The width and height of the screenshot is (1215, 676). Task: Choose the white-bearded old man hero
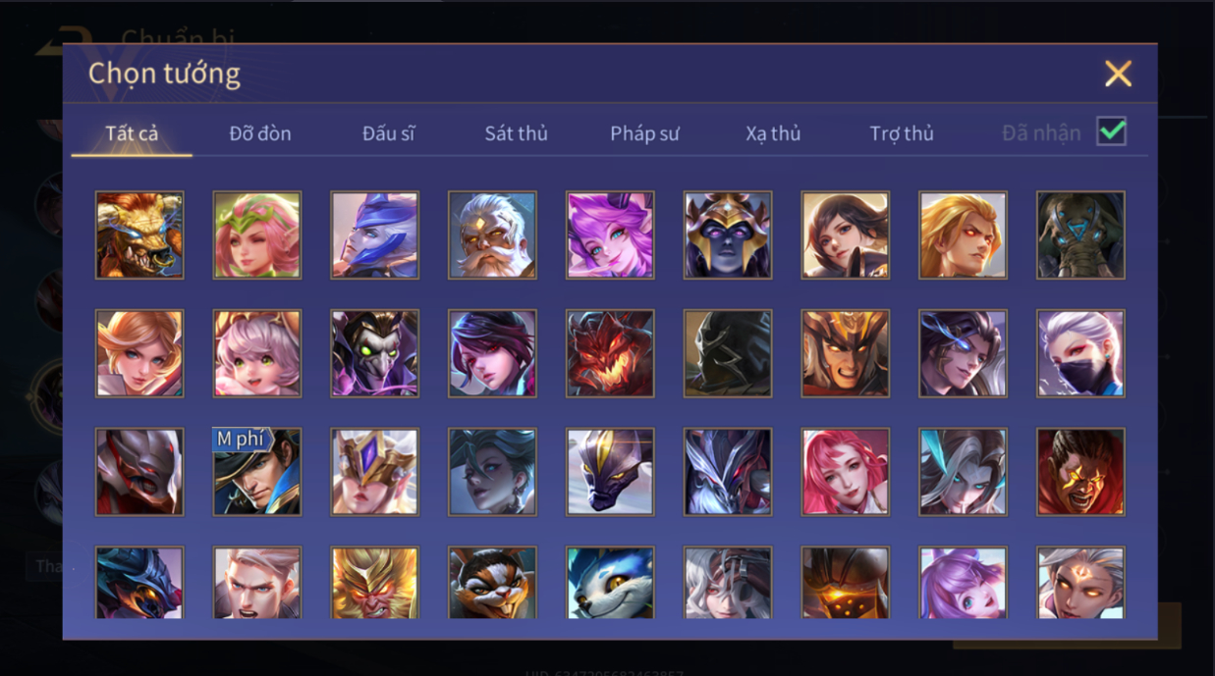(492, 235)
